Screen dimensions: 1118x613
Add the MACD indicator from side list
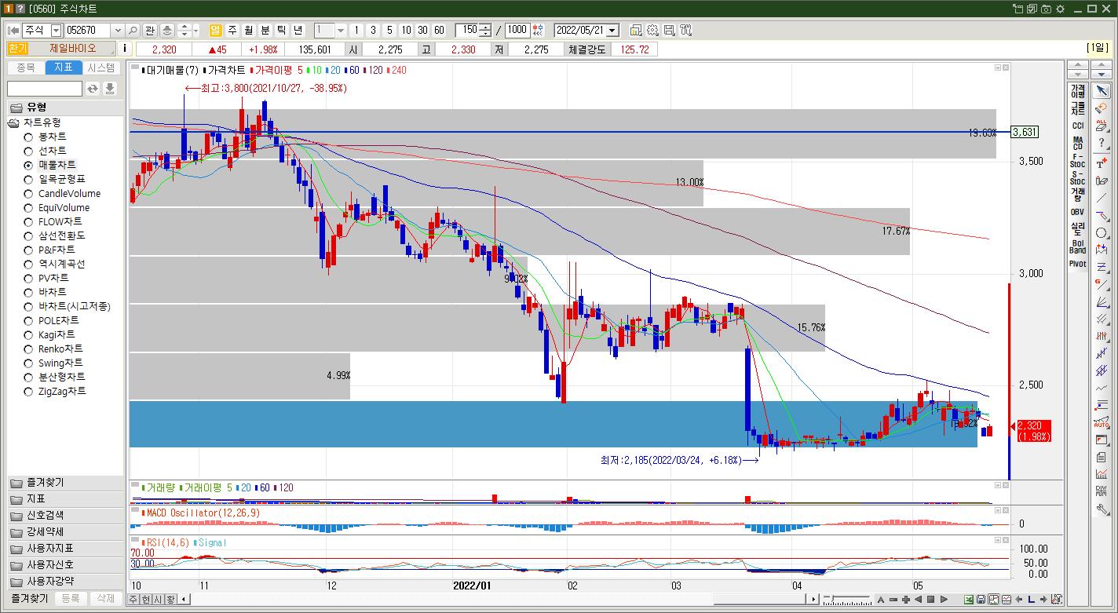[x=1077, y=143]
